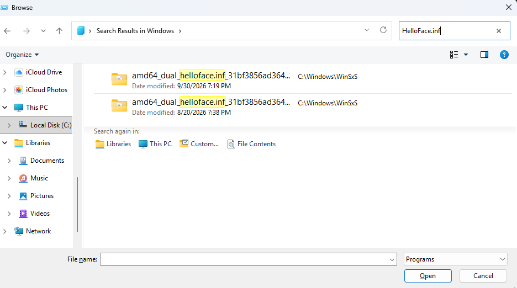Go up one folder level
Viewport: 517px width, 288px height.
click(59, 31)
